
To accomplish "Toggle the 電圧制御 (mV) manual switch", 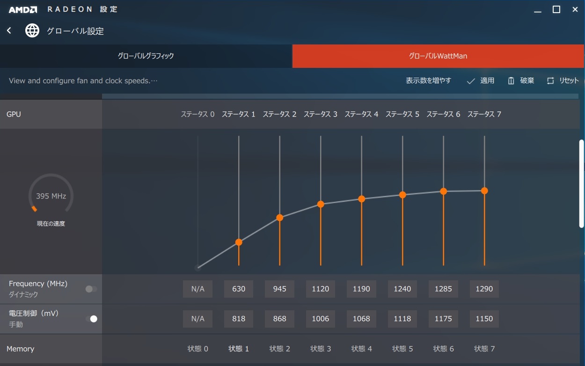I will [91, 319].
